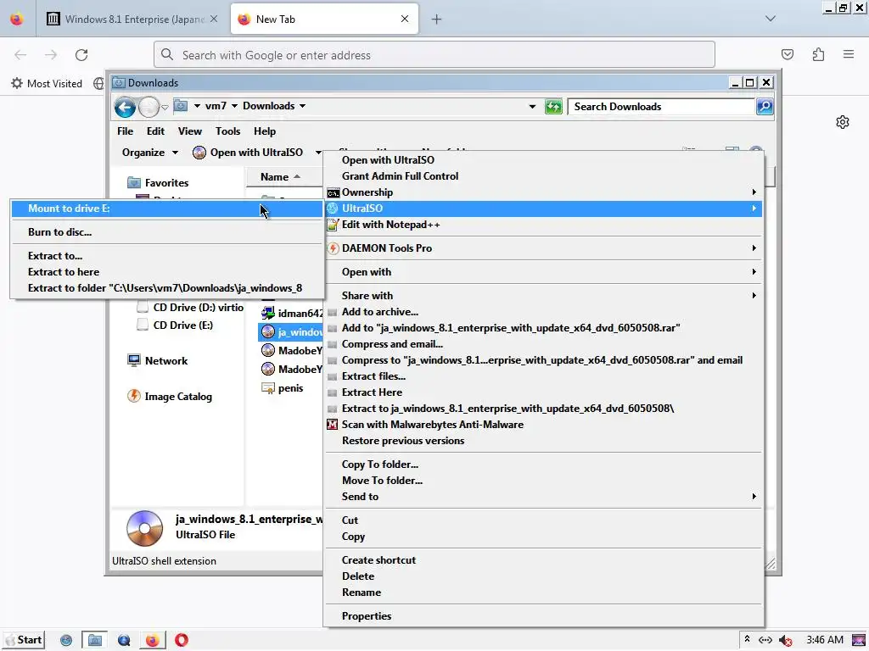
Task: Open the Start menu
Action: tap(24, 640)
